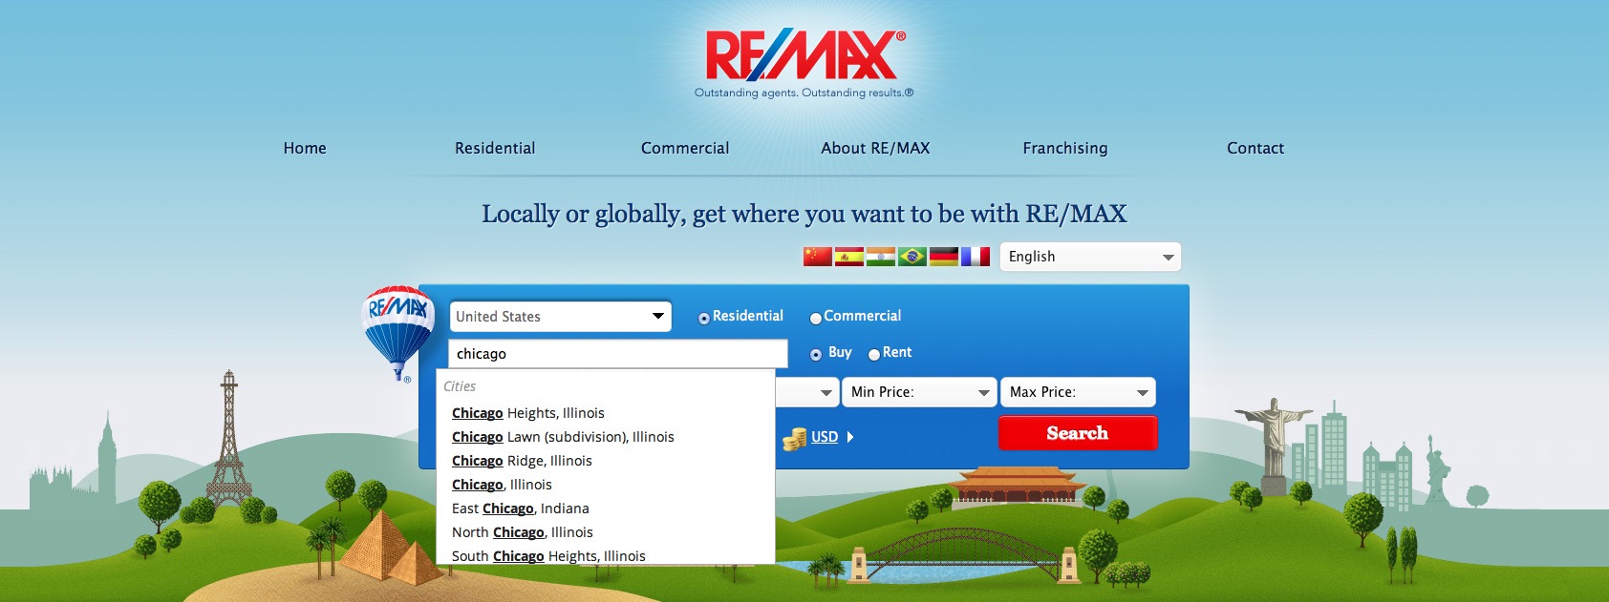Image resolution: width=1609 pixels, height=602 pixels.
Task: Open About RE/MAX menu item
Action: [875, 148]
